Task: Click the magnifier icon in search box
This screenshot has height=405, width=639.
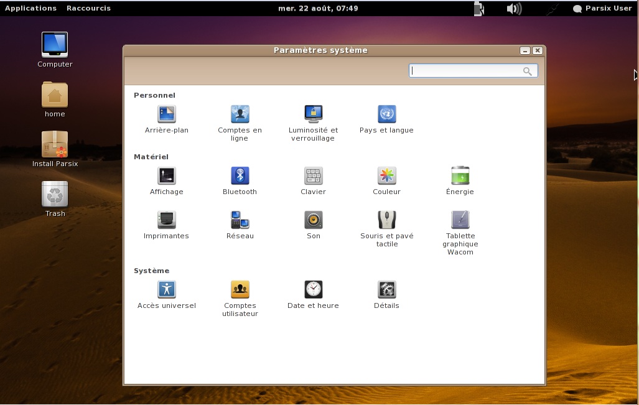Action: (x=528, y=72)
